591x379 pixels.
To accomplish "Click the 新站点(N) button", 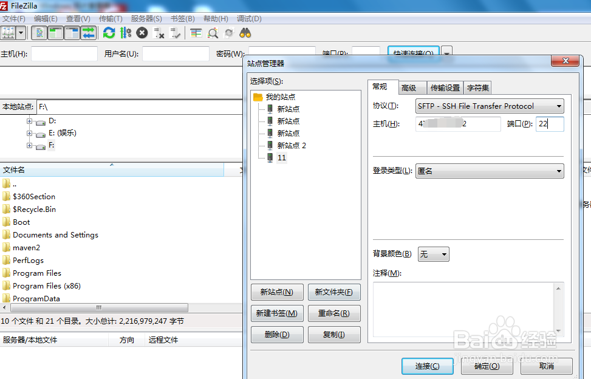I will (277, 292).
